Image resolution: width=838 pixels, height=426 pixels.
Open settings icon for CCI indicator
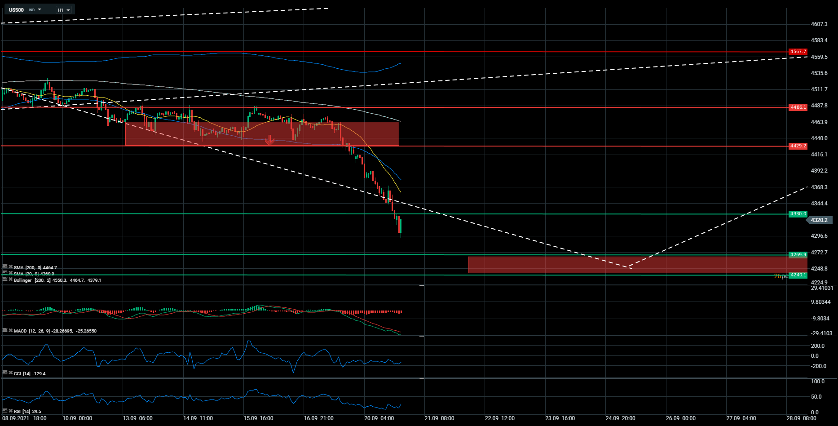(x=5, y=373)
